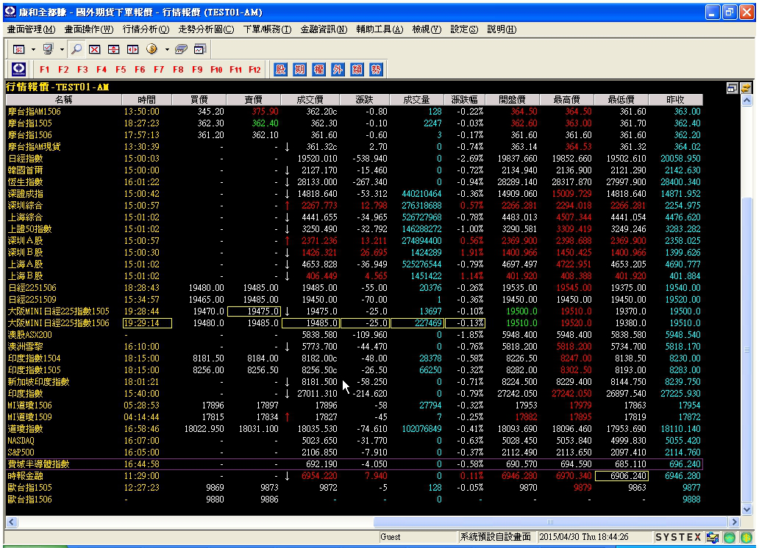Click the F5 shortcut button
759x548 pixels.
point(121,70)
